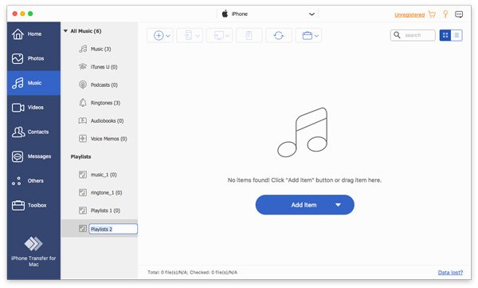
Task: Open the Playlists 1 (0) playlist
Action: [100, 211]
